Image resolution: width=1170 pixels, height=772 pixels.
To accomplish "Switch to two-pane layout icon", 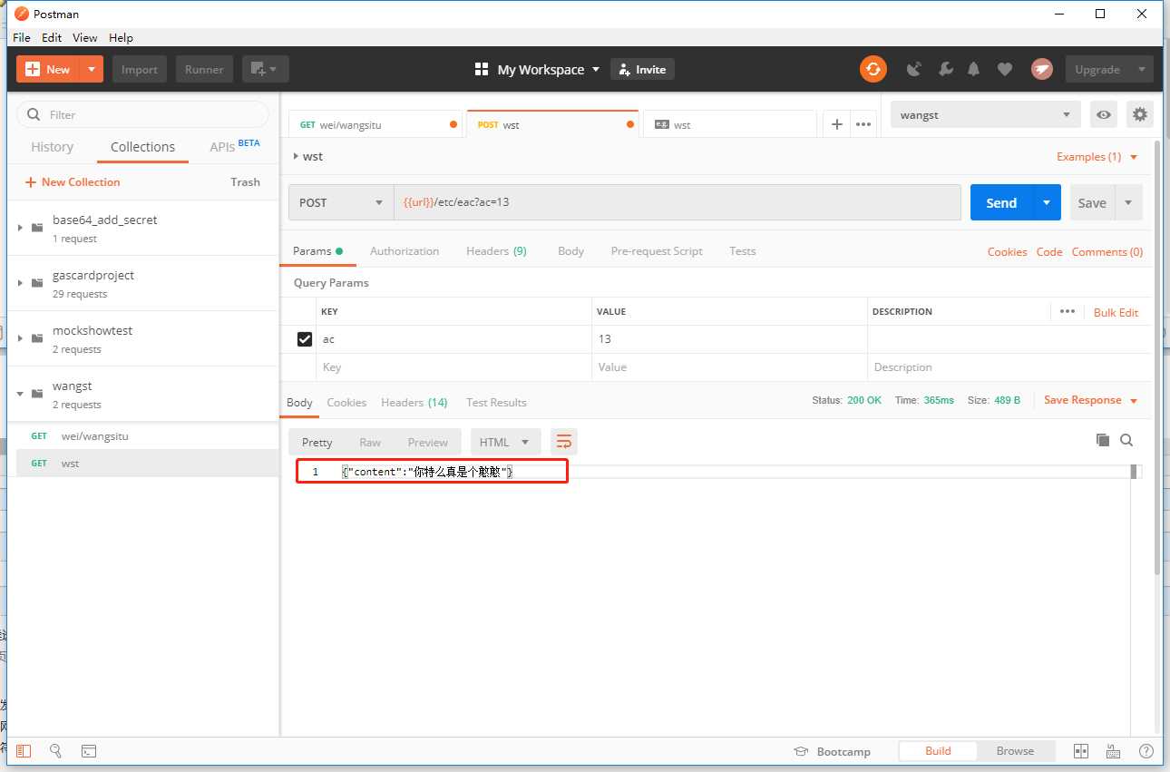I will (x=1081, y=751).
